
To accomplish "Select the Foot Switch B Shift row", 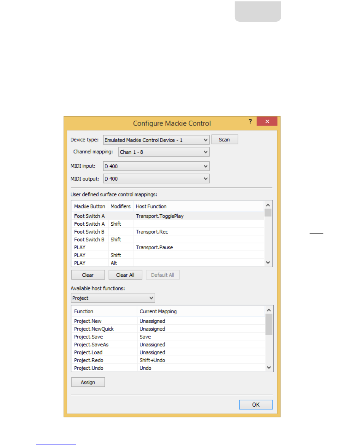I will coord(168,240).
